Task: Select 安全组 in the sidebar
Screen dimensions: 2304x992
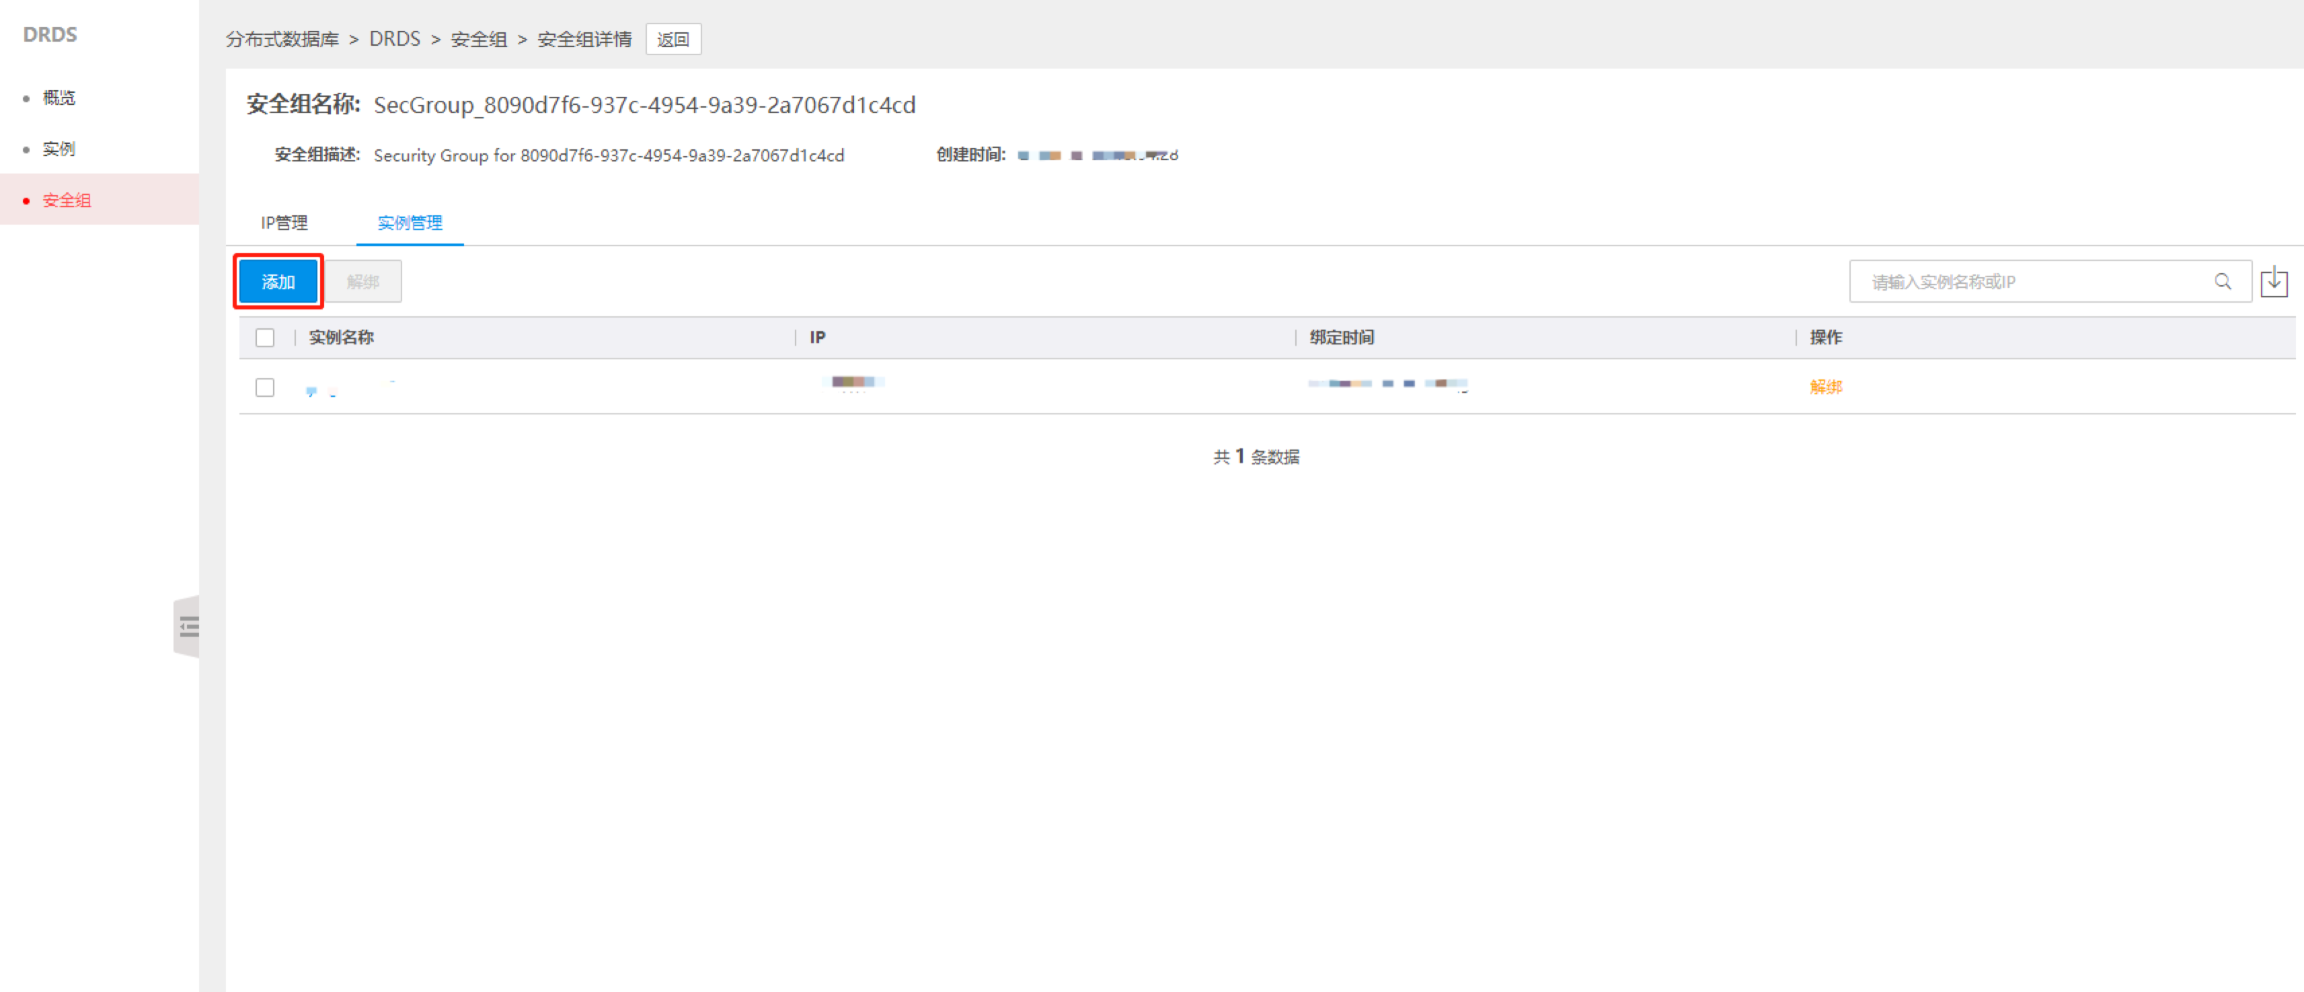Action: tap(67, 200)
